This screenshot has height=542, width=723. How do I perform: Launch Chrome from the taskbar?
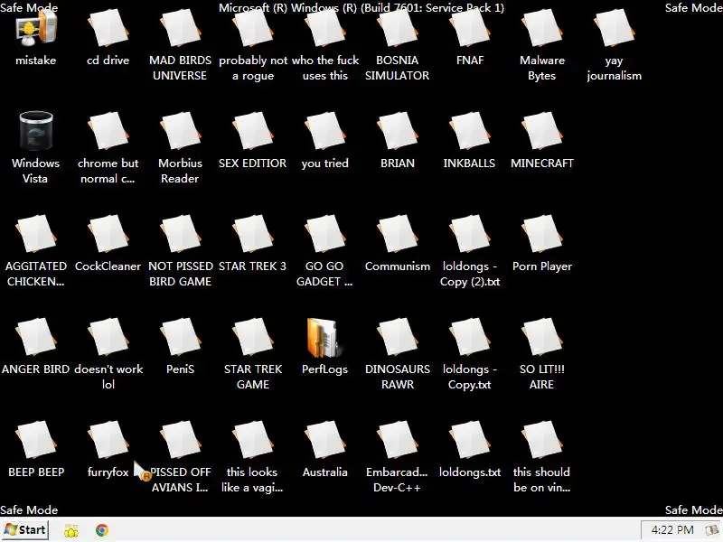click(x=102, y=530)
